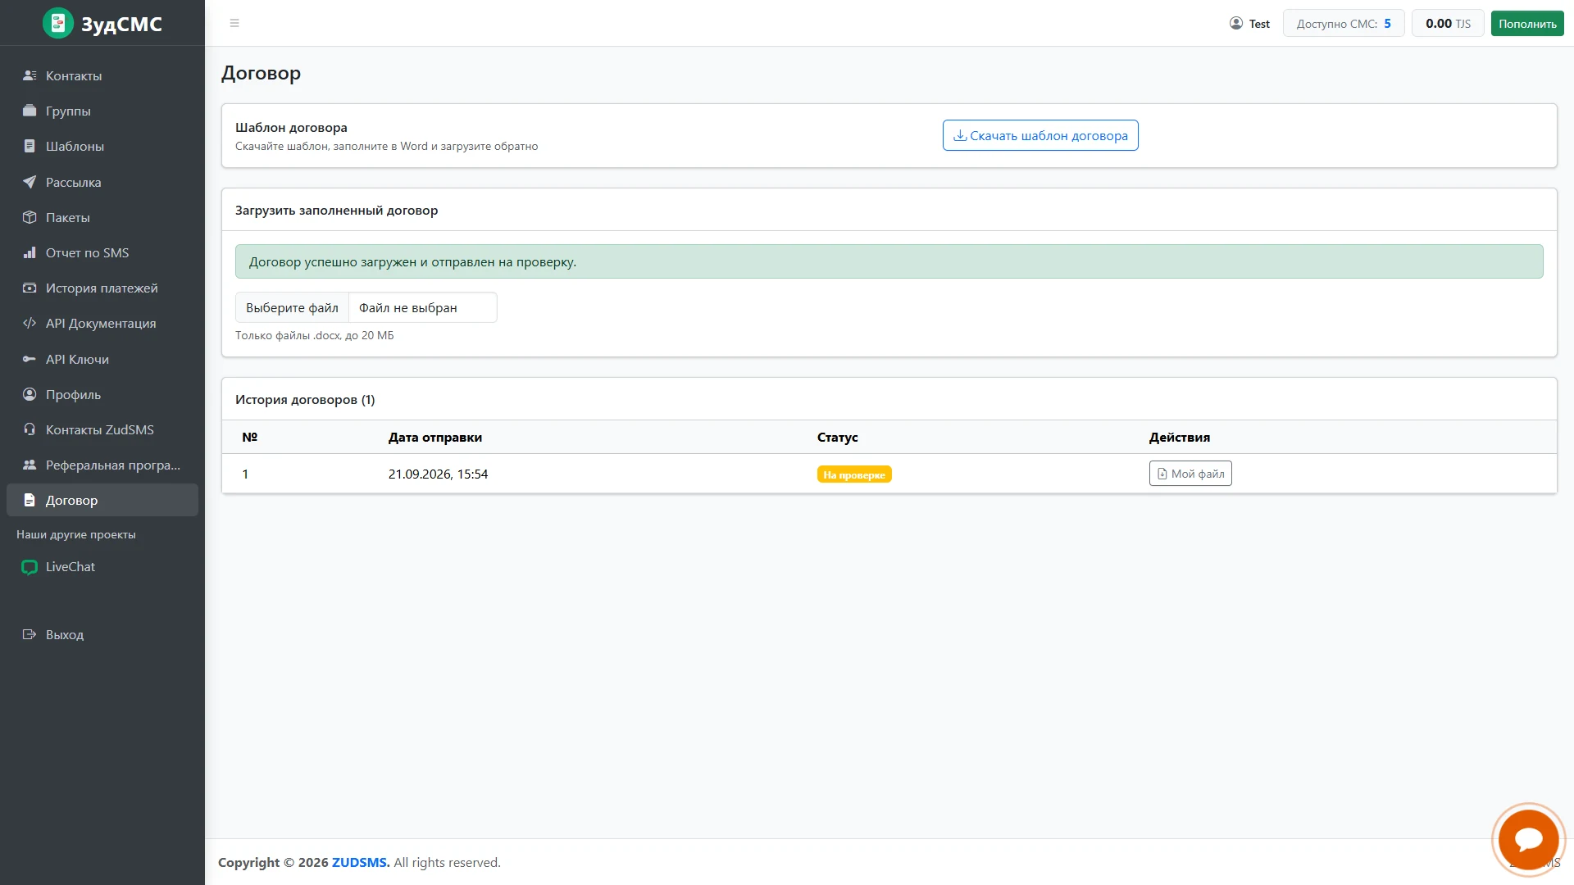The height and width of the screenshot is (885, 1574).
Task: Click the История договоров (1) heading
Action: (x=305, y=399)
